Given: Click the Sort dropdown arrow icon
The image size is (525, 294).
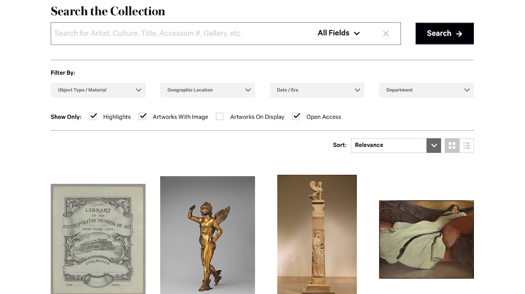Looking at the screenshot, I should (x=434, y=145).
